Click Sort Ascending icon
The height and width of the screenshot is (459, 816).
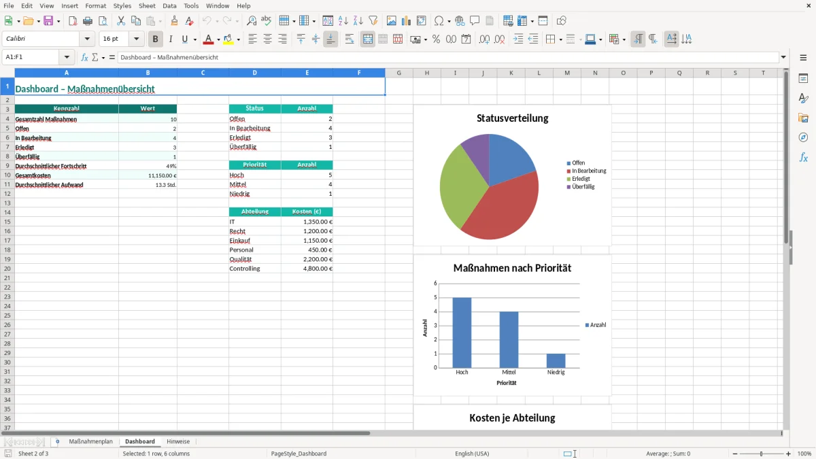[x=343, y=21]
